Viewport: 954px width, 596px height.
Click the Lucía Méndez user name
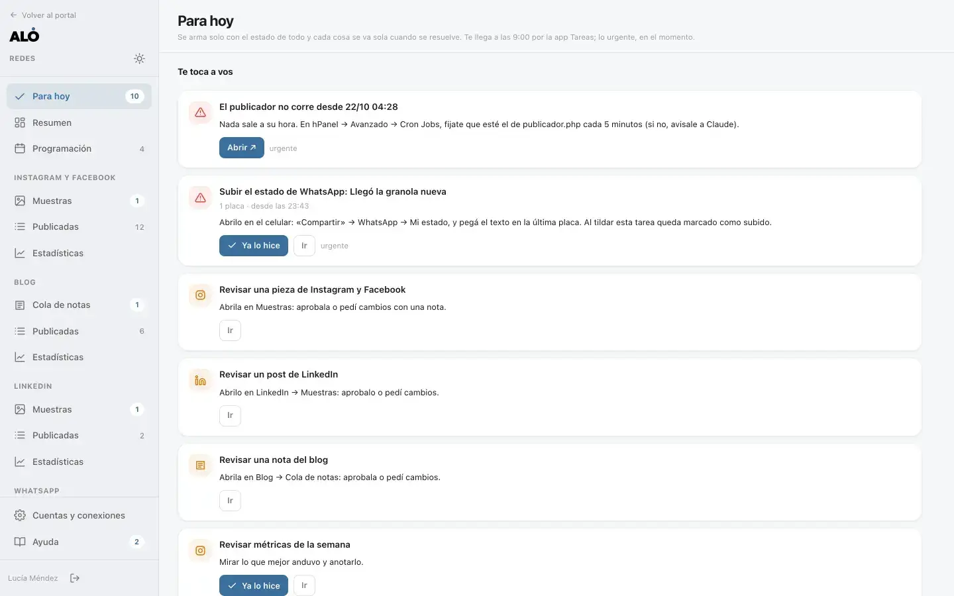[x=32, y=578]
